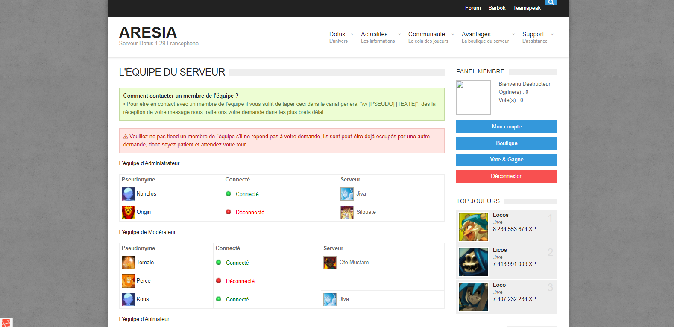
Task: Click Serveur header in Administrateur table
Action: coord(350,180)
